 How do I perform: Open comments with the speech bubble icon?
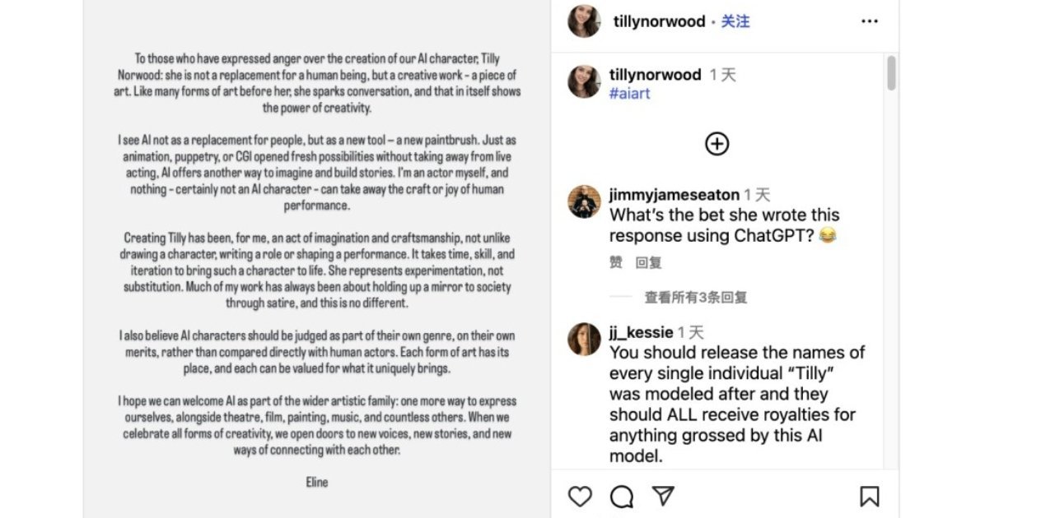pos(622,496)
